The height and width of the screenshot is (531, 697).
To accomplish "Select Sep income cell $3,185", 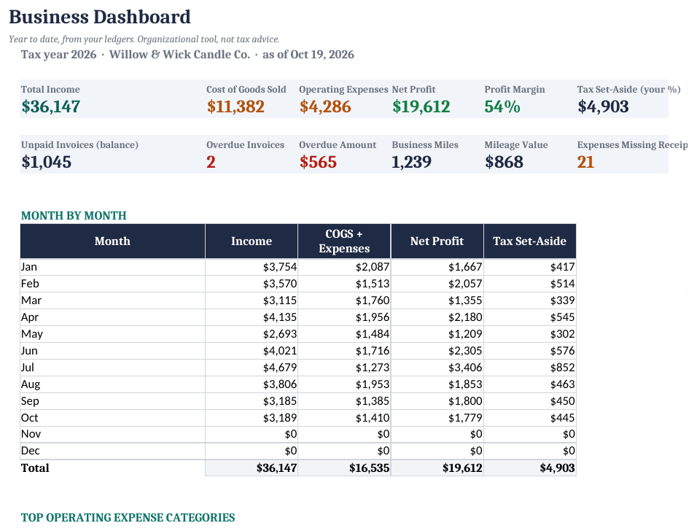I will pos(252,401).
